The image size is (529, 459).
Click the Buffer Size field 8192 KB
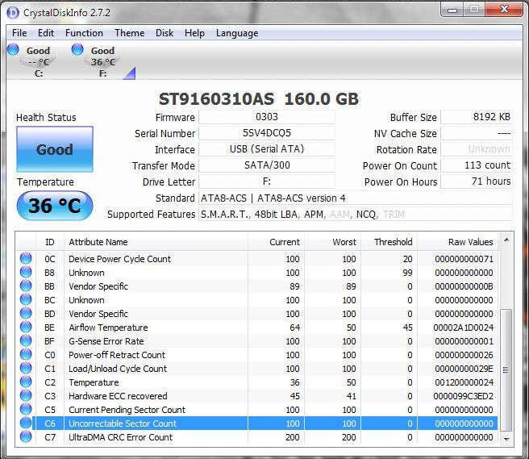[x=477, y=117]
